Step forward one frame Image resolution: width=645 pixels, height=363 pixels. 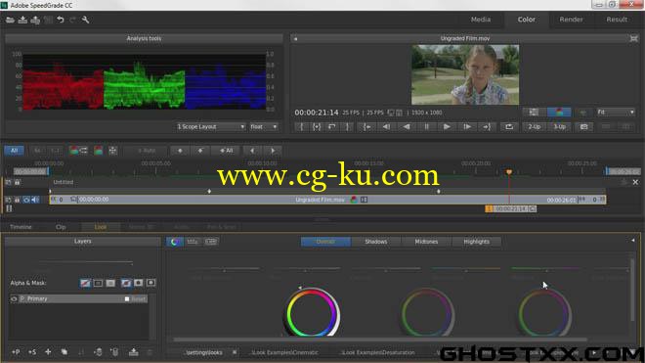467,127
